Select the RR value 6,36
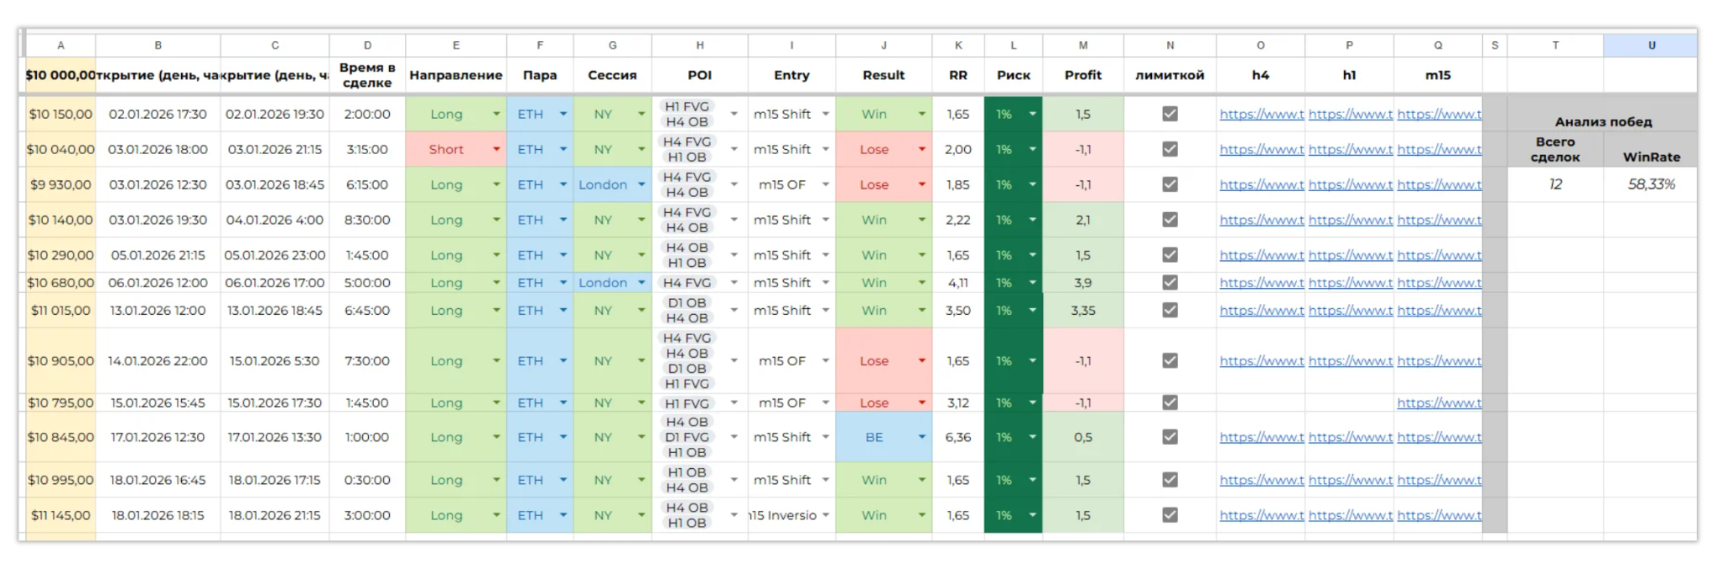This screenshot has height=572, width=1717. (958, 437)
